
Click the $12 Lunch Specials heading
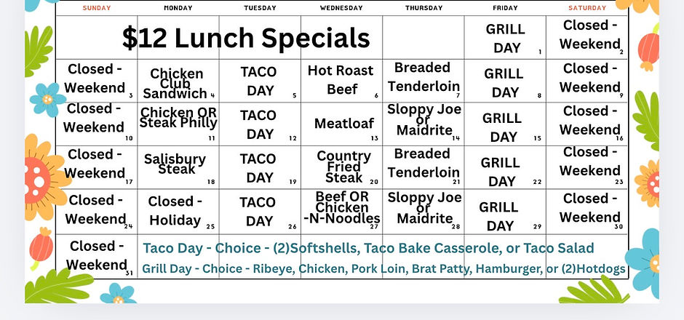[x=246, y=38]
